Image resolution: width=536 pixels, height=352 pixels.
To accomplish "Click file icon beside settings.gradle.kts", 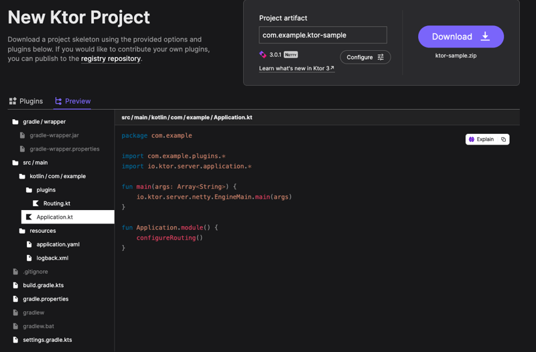I will (15, 340).
